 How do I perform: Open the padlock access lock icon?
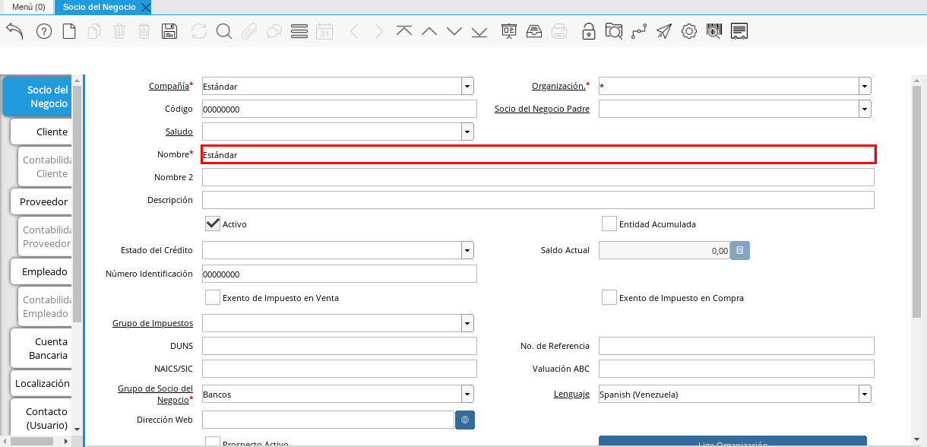588,31
